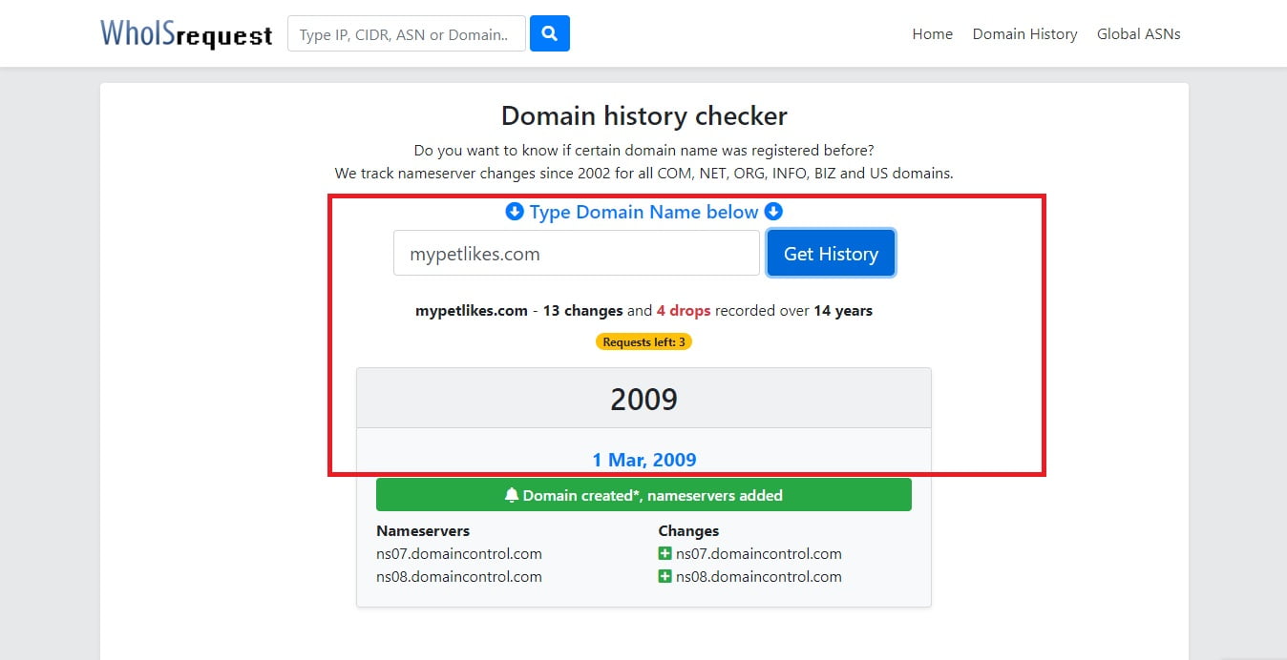
Task: Click the blue magnifier search button
Action: 550,34
